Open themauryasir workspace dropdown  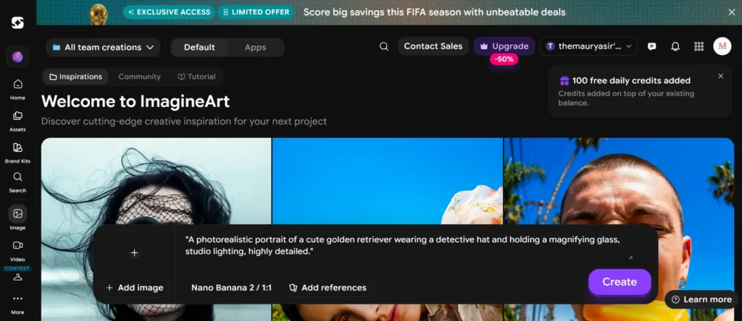pos(588,46)
